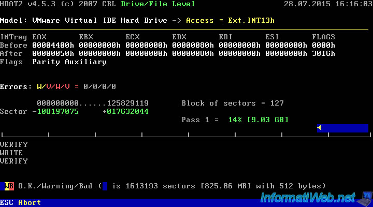Click the blue O.K. legend square
Viewport: 373px width, 207px height.
pos(2,186)
